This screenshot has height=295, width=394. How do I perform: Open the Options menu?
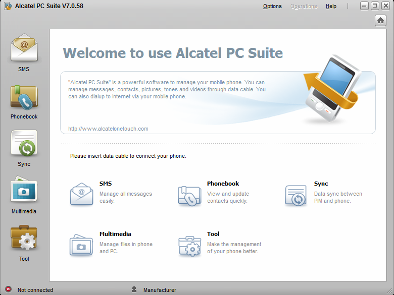coord(272,6)
